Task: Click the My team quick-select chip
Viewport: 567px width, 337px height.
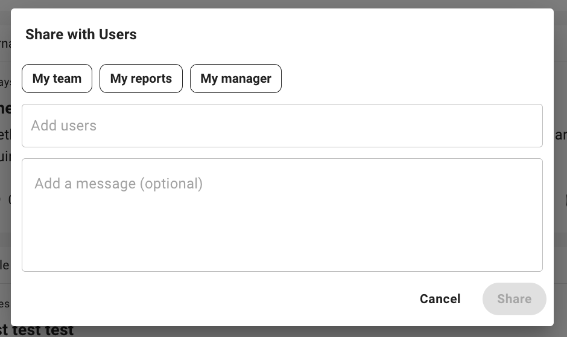Action: coord(57,79)
